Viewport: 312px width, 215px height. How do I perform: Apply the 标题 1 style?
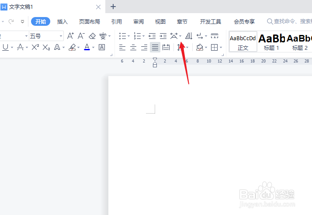coord(271,42)
